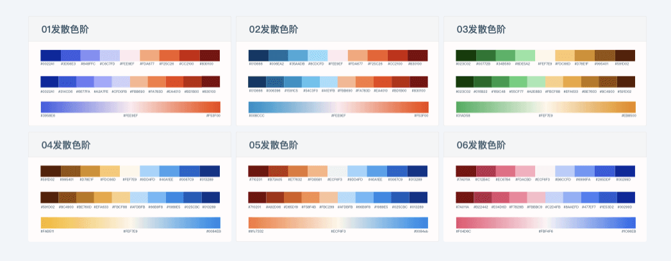
Task: Select the cream center swatch in panel 03 top row
Action: (545, 56)
